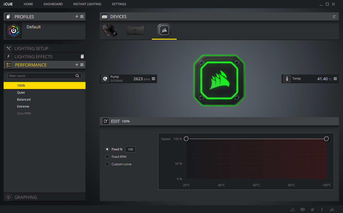Click the pump speed 2623 RPM reading

tap(142, 79)
